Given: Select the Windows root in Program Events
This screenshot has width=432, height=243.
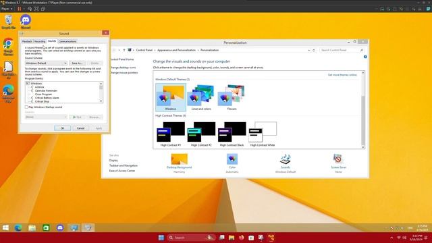Looking at the screenshot, I should coord(36,84).
